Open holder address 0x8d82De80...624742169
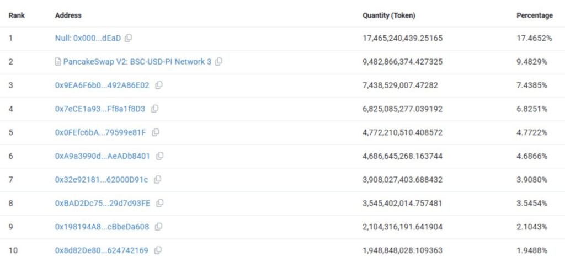 102,250
